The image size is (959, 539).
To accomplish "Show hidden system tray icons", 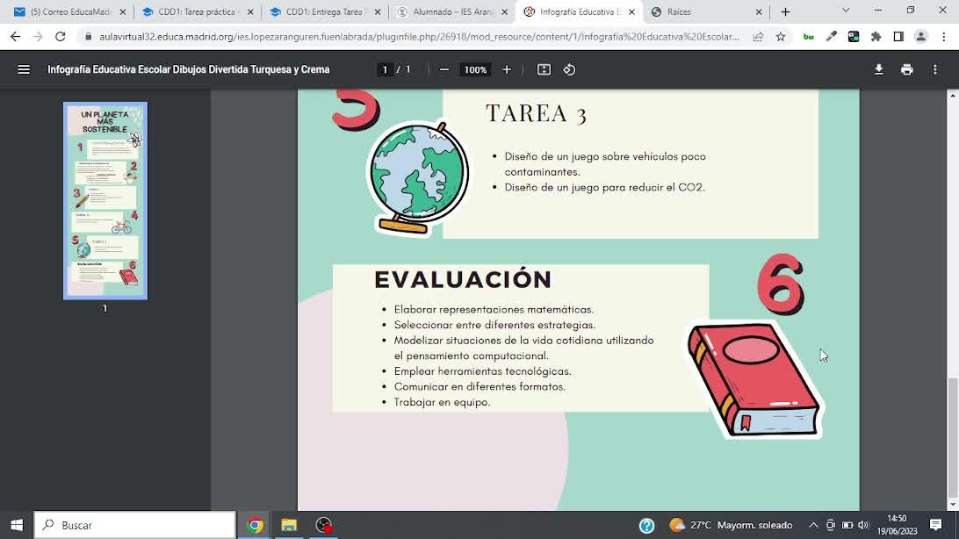I will [813, 525].
